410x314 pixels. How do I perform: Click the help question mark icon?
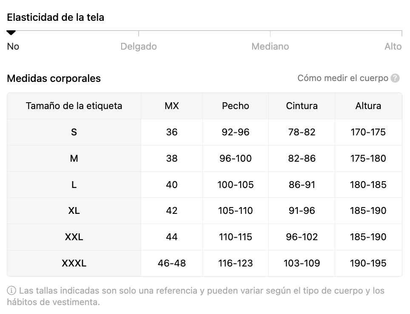(x=395, y=78)
